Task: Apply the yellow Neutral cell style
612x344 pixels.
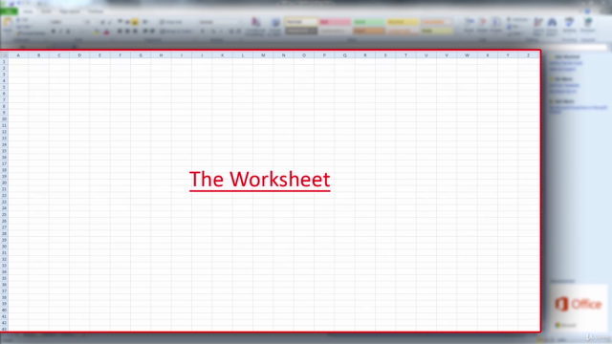Action: point(403,22)
